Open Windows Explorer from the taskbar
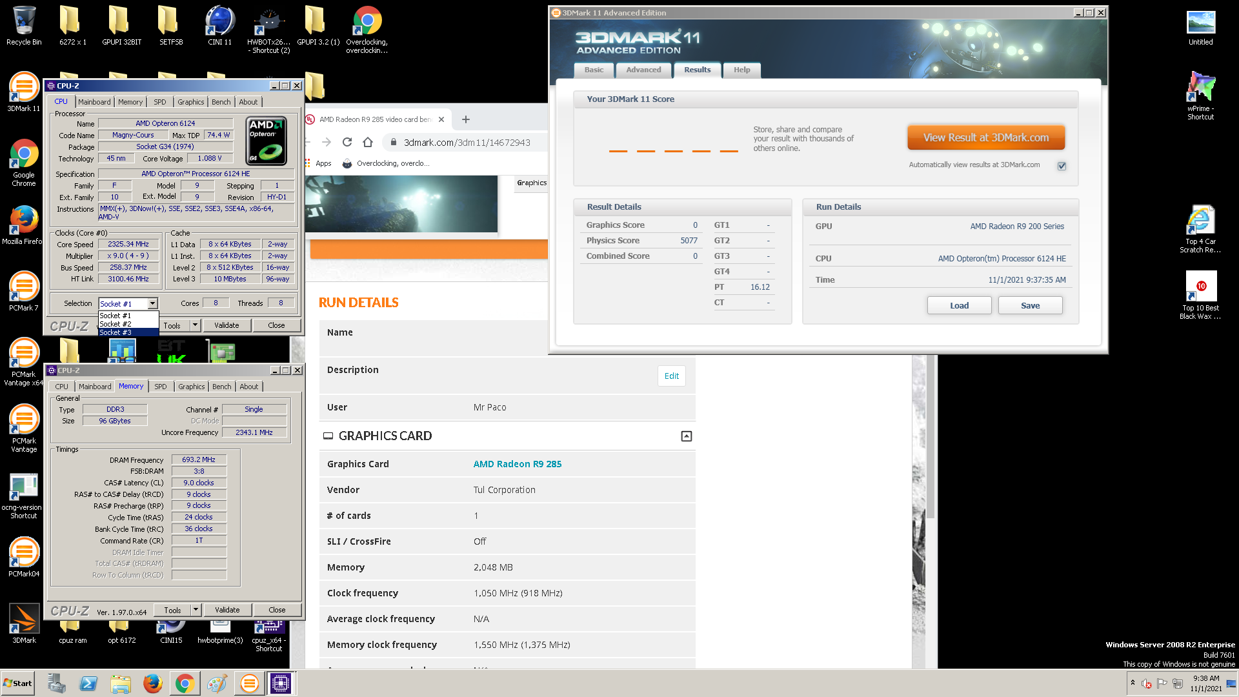This screenshot has width=1239, height=697. (x=121, y=683)
